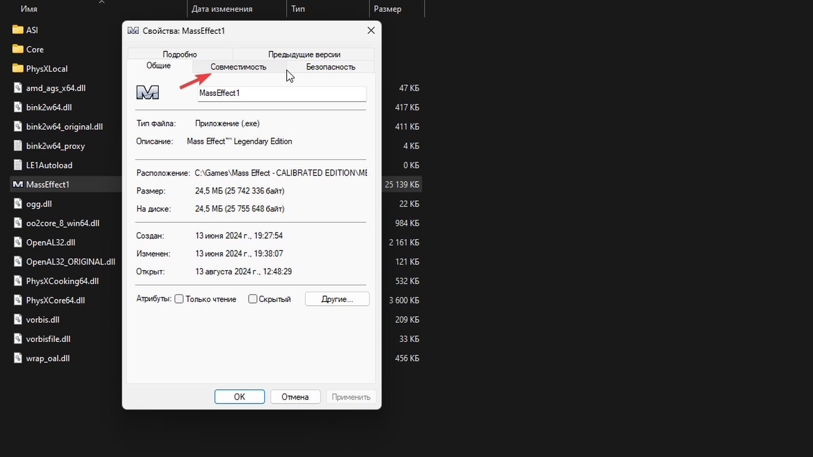Click the ogg.dll file icon
This screenshot has width=813, height=457.
pos(18,204)
